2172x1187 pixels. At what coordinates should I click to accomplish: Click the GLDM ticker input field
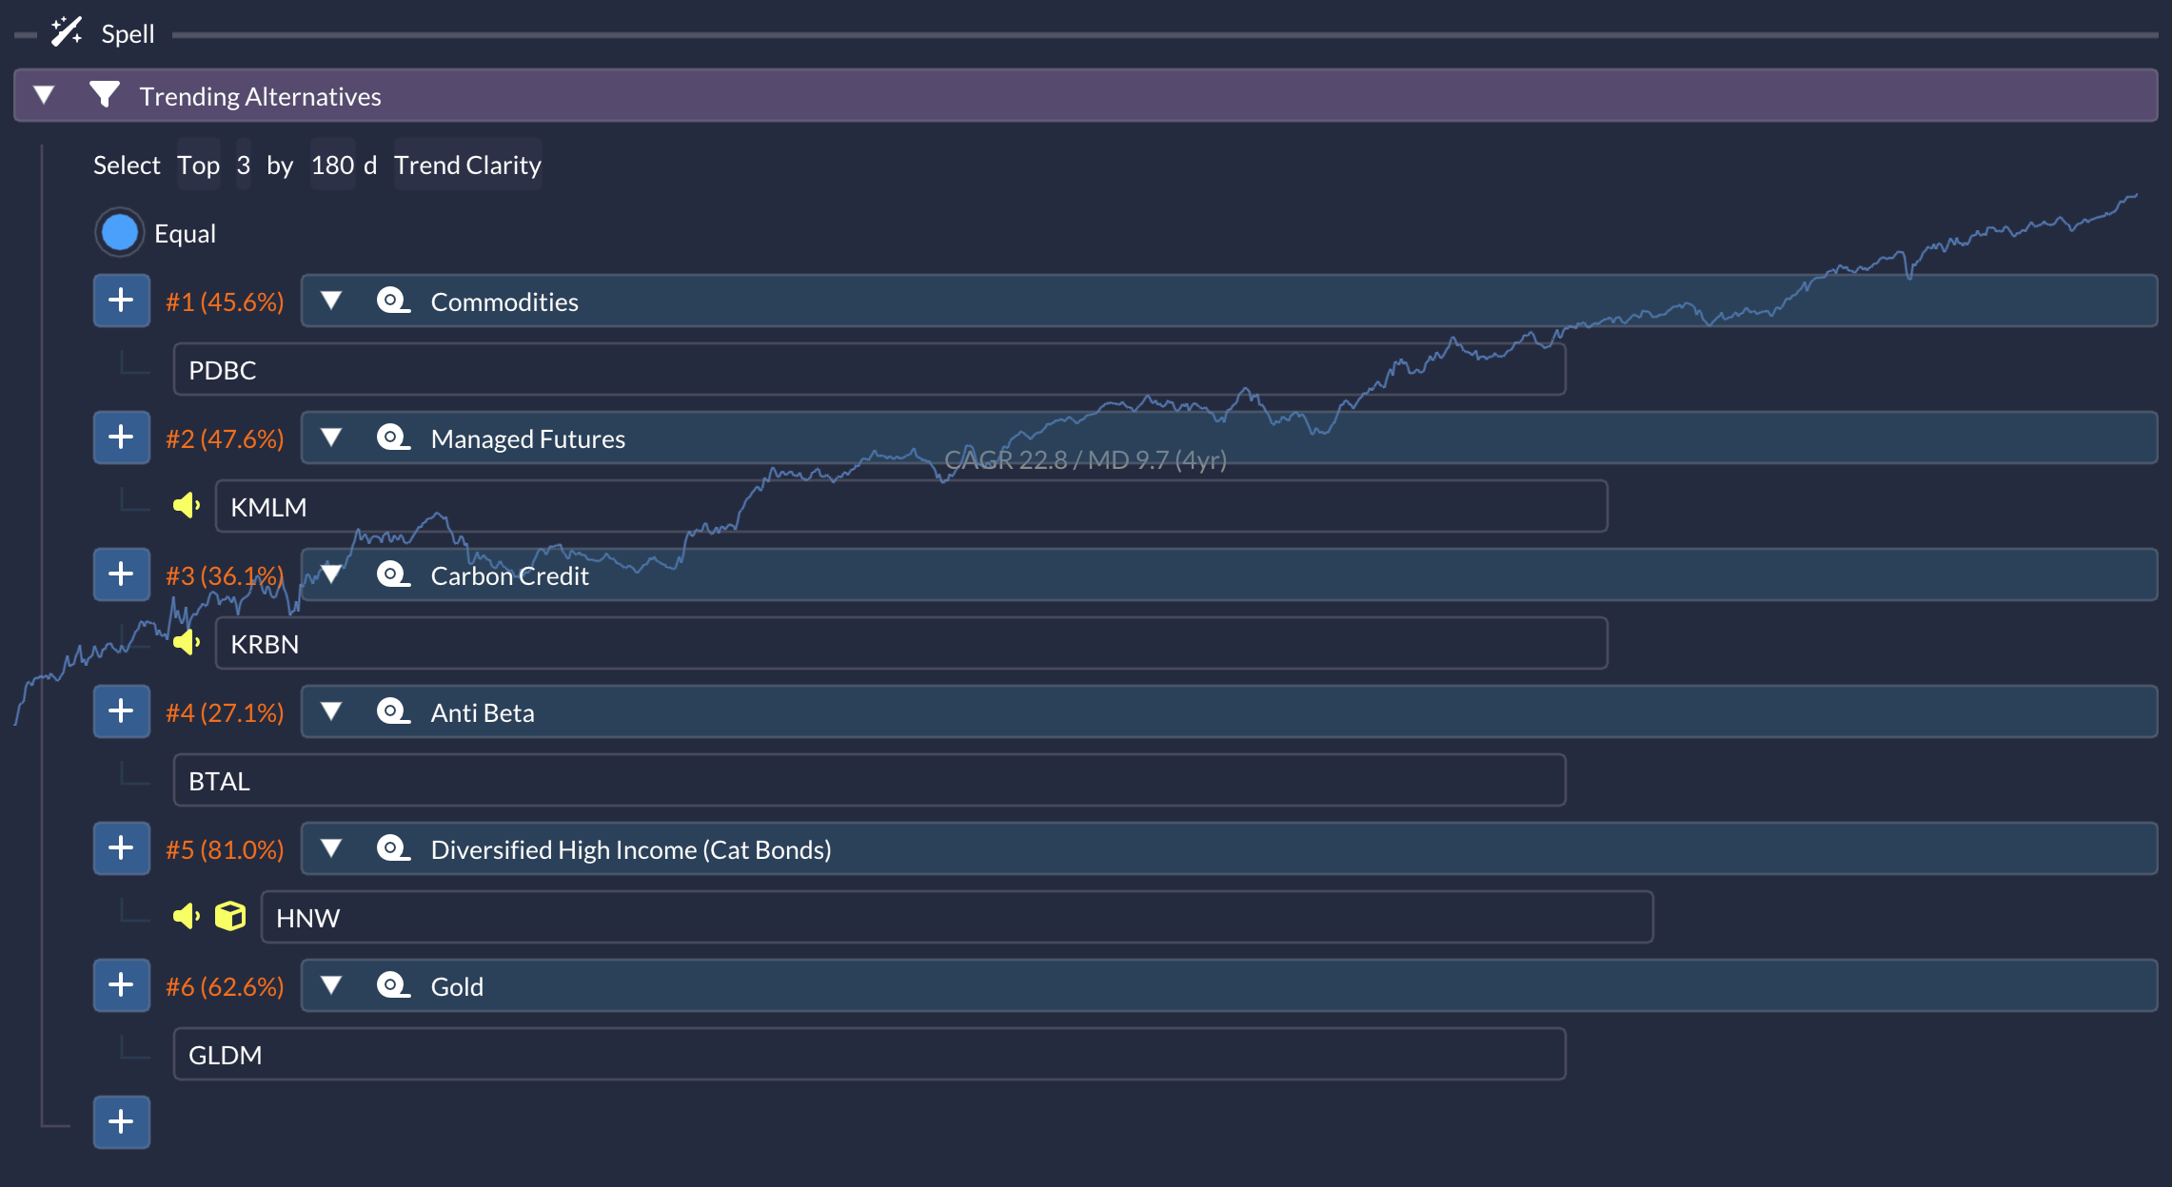tap(868, 1055)
